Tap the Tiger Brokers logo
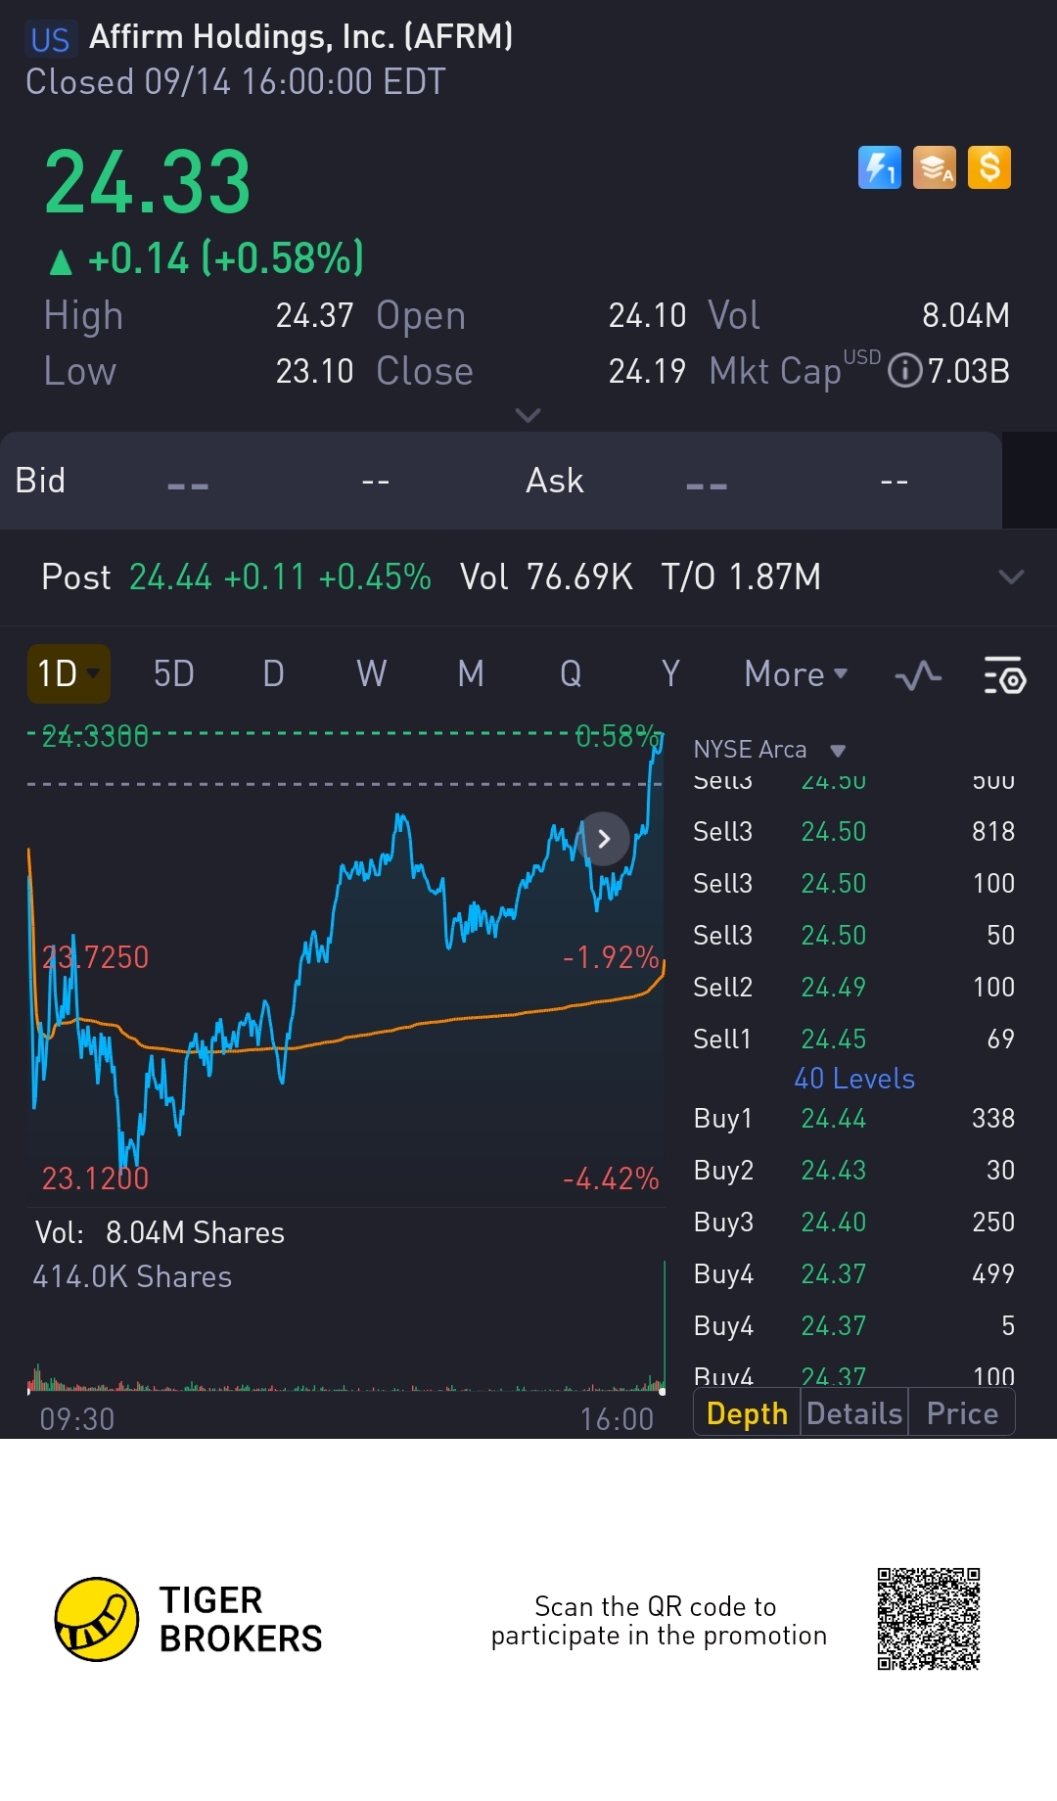This screenshot has width=1057, height=1801. [188, 1619]
